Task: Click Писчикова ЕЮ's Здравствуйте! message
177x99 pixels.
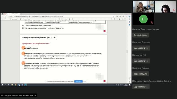Action: pos(141,61)
